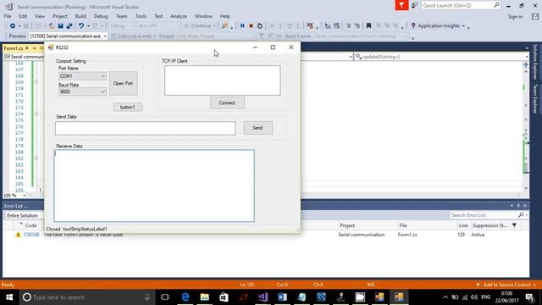Viewport: 542px width, 305px height.
Task: Launch the Store app from the taskbar
Action: (x=224, y=297)
